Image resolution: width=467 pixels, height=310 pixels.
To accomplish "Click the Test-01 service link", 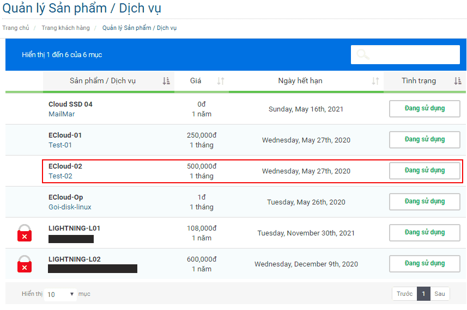I will [60, 145].
